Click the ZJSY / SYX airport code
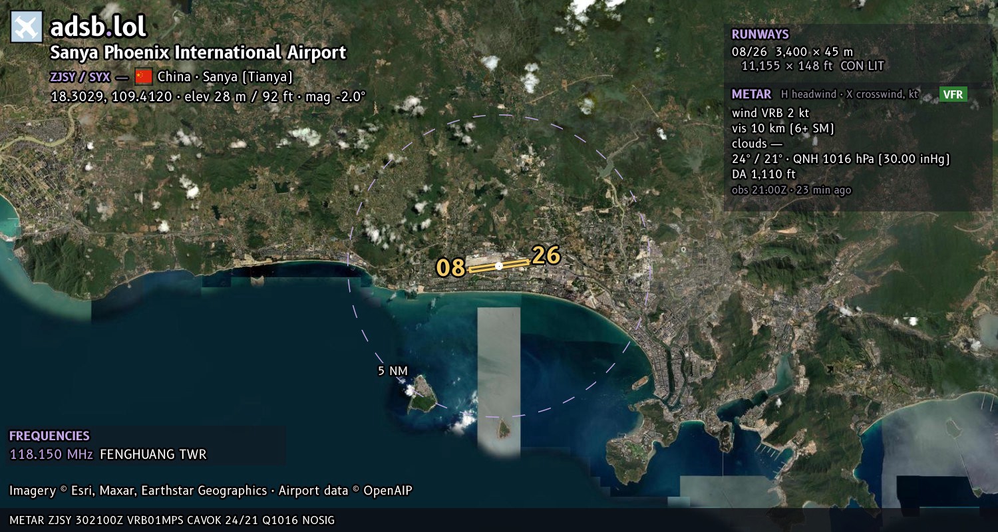Viewport: 998px width, 532px height. 80,76
